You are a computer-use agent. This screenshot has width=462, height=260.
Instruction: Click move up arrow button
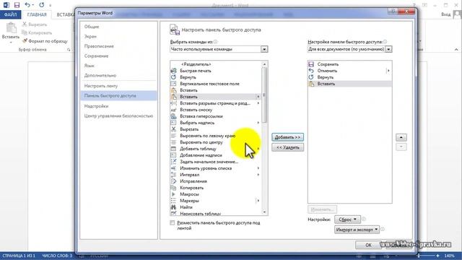click(x=401, y=137)
